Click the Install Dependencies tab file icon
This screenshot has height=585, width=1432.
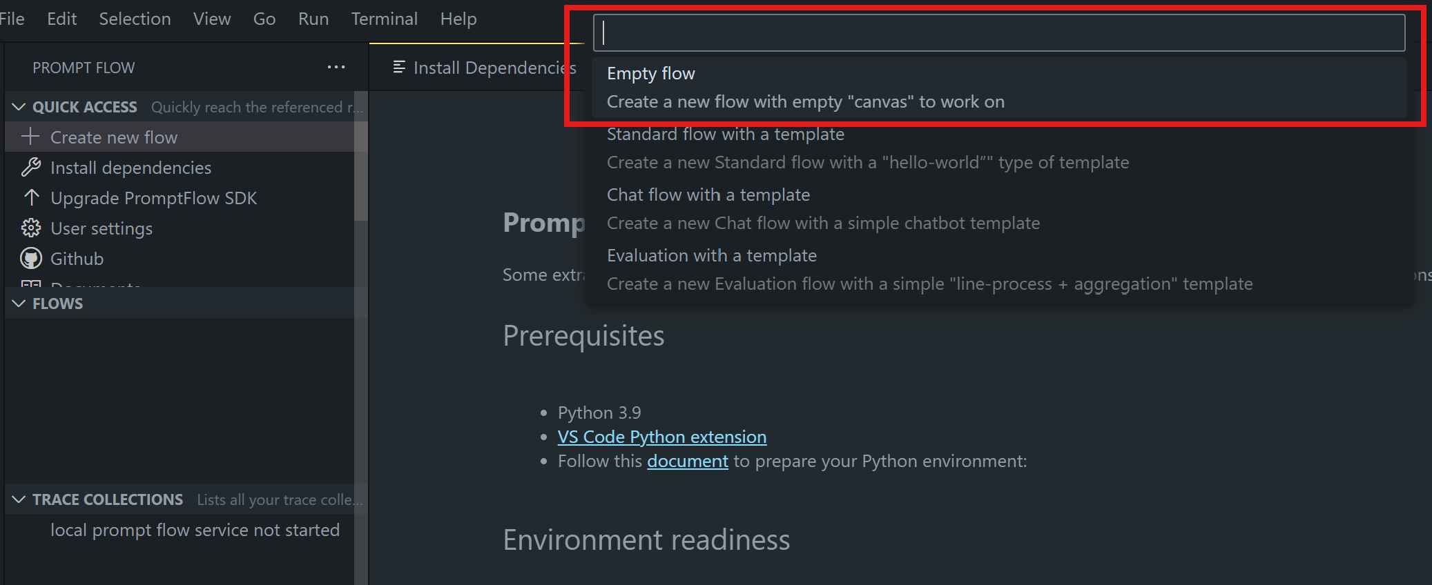[399, 67]
